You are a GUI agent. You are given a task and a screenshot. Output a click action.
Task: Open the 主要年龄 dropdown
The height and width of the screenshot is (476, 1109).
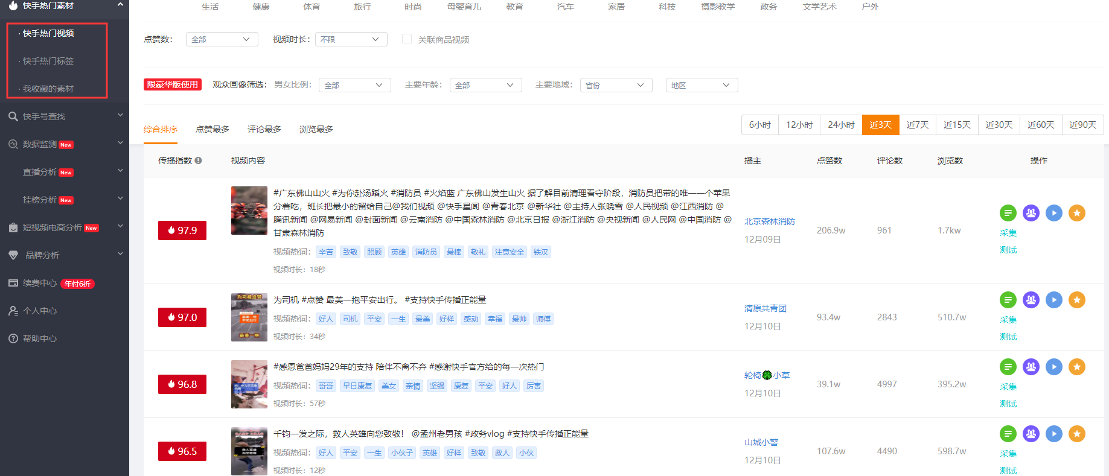pos(485,85)
